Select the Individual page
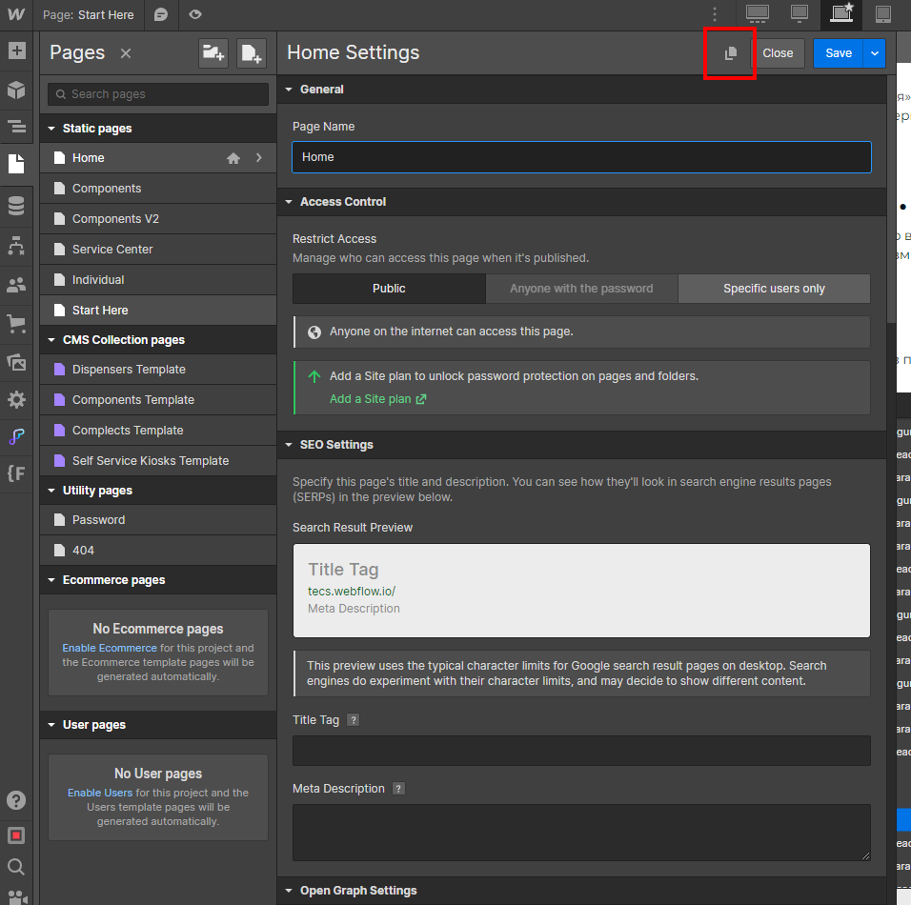 click(x=158, y=280)
